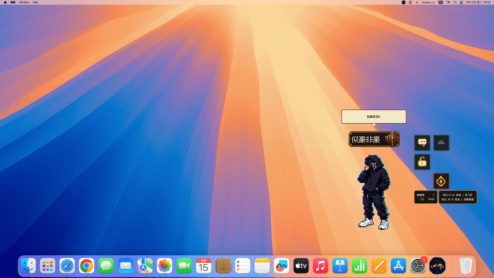Open Keynote from the Dock
This screenshot has height=278, width=494.
pyautogui.click(x=340, y=266)
